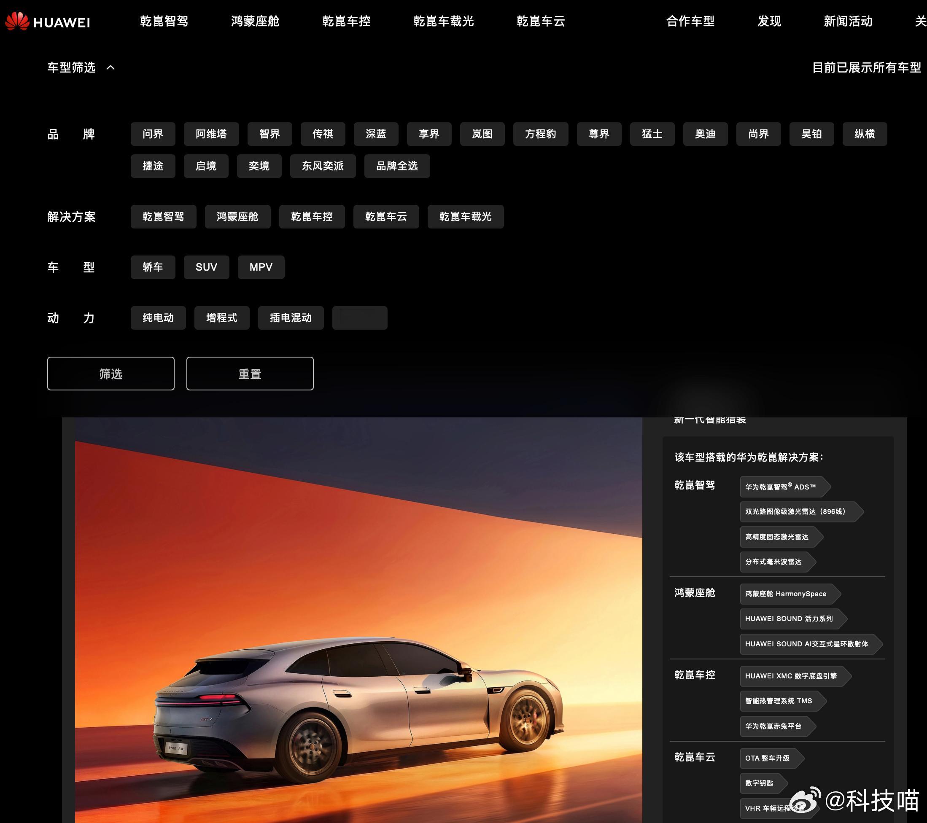
Task: Filter by 乾崑智驾 solution chip
Action: tap(163, 216)
